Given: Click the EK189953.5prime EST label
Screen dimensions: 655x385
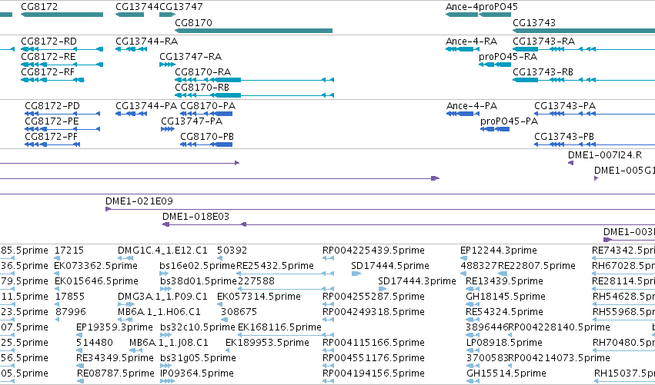Looking at the screenshot, I should [x=267, y=343].
